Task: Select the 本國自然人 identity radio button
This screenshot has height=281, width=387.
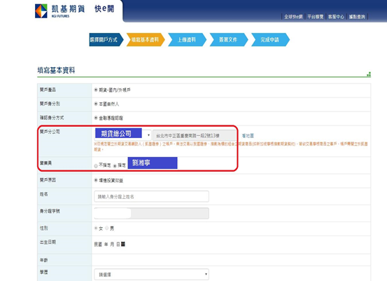Action: (96, 104)
